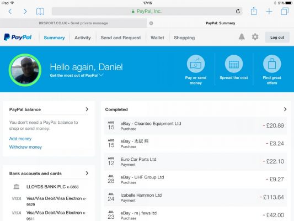Viewport: 294px width, 221px height.
Task: Open the Shopping menu item
Action: [x=184, y=38]
